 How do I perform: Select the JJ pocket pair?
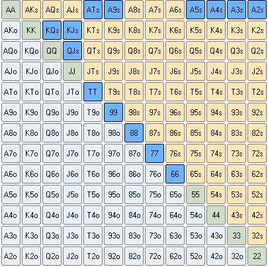coord(72,71)
